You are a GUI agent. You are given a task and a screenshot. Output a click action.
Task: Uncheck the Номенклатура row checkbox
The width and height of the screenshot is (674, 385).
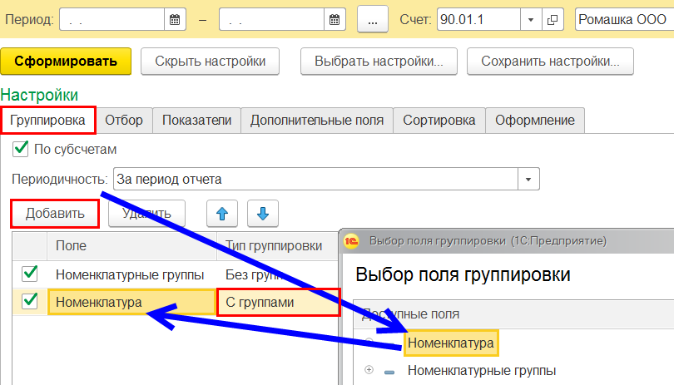point(29,301)
